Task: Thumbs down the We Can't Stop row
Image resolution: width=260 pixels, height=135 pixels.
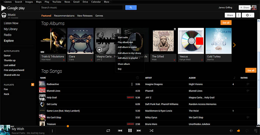Action: click(x=248, y=117)
